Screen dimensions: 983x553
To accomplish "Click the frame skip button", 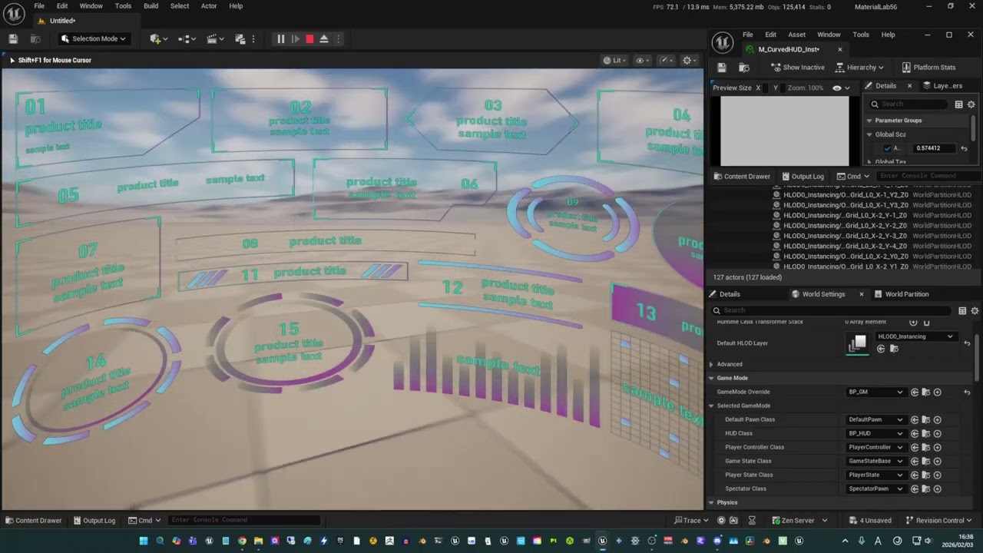I will click(295, 38).
